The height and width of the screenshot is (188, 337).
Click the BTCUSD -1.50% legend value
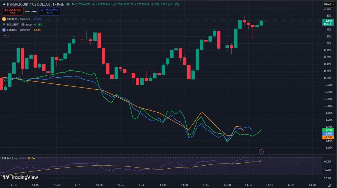tap(37, 19)
